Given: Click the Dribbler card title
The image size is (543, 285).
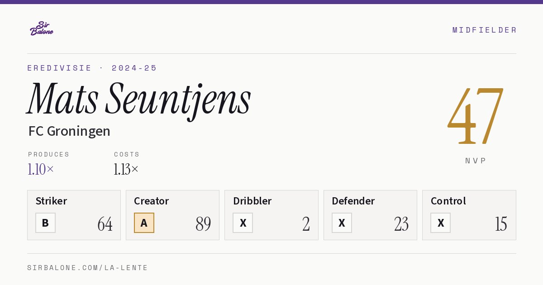Looking at the screenshot, I should pyautogui.click(x=252, y=201).
